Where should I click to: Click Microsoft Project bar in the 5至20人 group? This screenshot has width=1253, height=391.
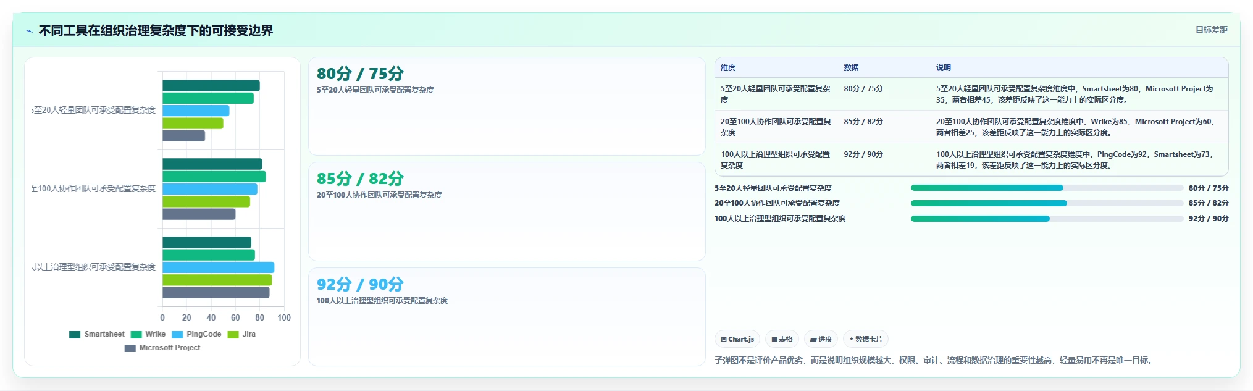pyautogui.click(x=184, y=136)
